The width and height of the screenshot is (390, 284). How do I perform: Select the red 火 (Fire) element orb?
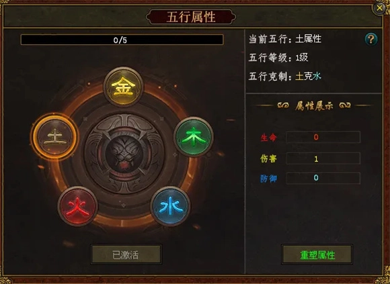coord(77,206)
